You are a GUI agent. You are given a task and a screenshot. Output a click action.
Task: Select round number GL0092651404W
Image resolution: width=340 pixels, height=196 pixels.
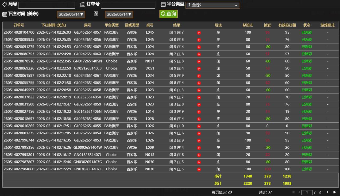tap(88, 147)
